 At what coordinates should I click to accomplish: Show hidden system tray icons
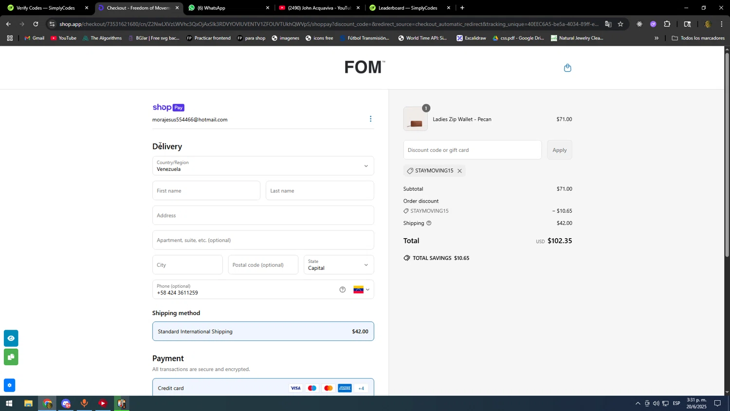click(638, 404)
